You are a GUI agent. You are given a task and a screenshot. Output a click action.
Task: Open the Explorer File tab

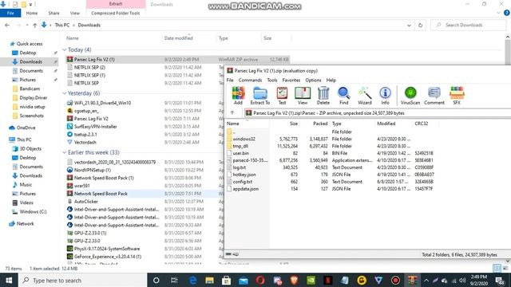coord(10,13)
